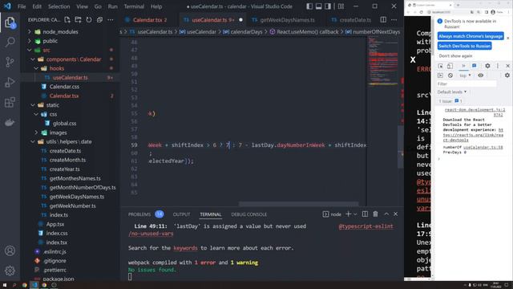
Task: Refresh the Explorer tree
Action: [89, 19]
